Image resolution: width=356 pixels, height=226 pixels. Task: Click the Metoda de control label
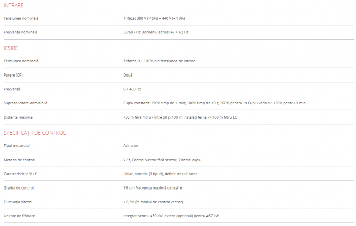pos(19,160)
